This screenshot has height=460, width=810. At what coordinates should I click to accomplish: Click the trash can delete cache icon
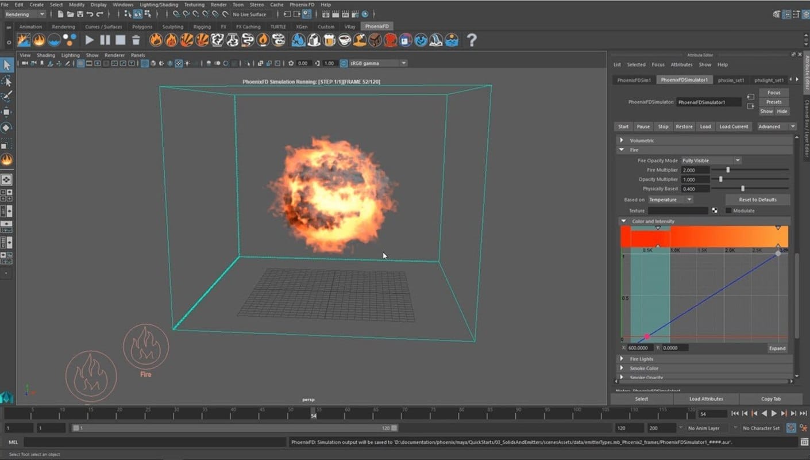coord(136,40)
